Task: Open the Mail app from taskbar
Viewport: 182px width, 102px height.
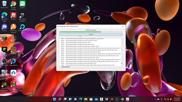Action: (96, 99)
